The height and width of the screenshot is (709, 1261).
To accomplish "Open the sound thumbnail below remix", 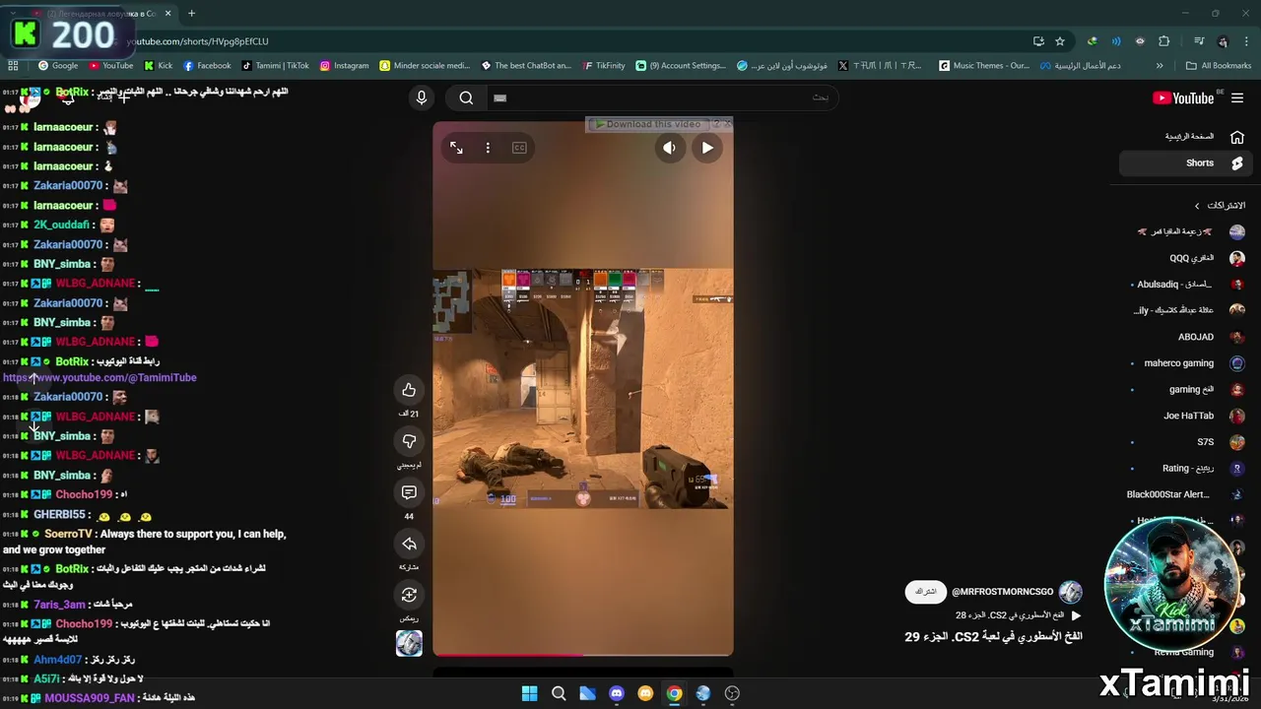I will click(x=409, y=643).
